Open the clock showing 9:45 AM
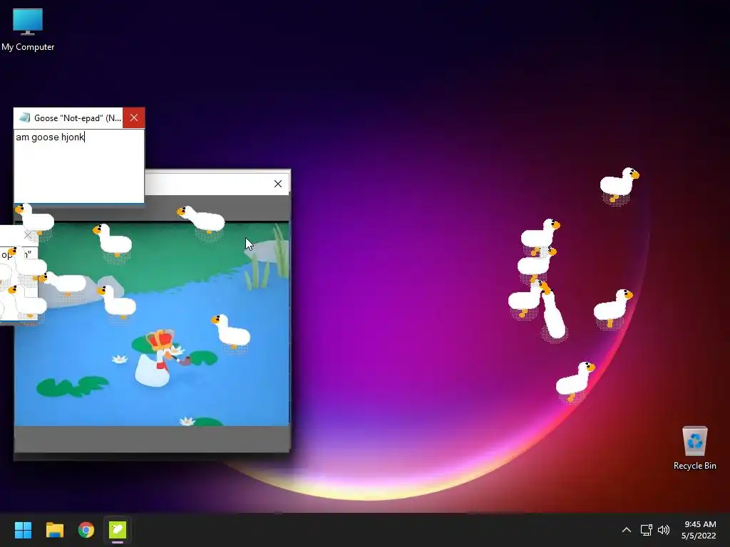The width and height of the screenshot is (730, 547). (x=699, y=530)
